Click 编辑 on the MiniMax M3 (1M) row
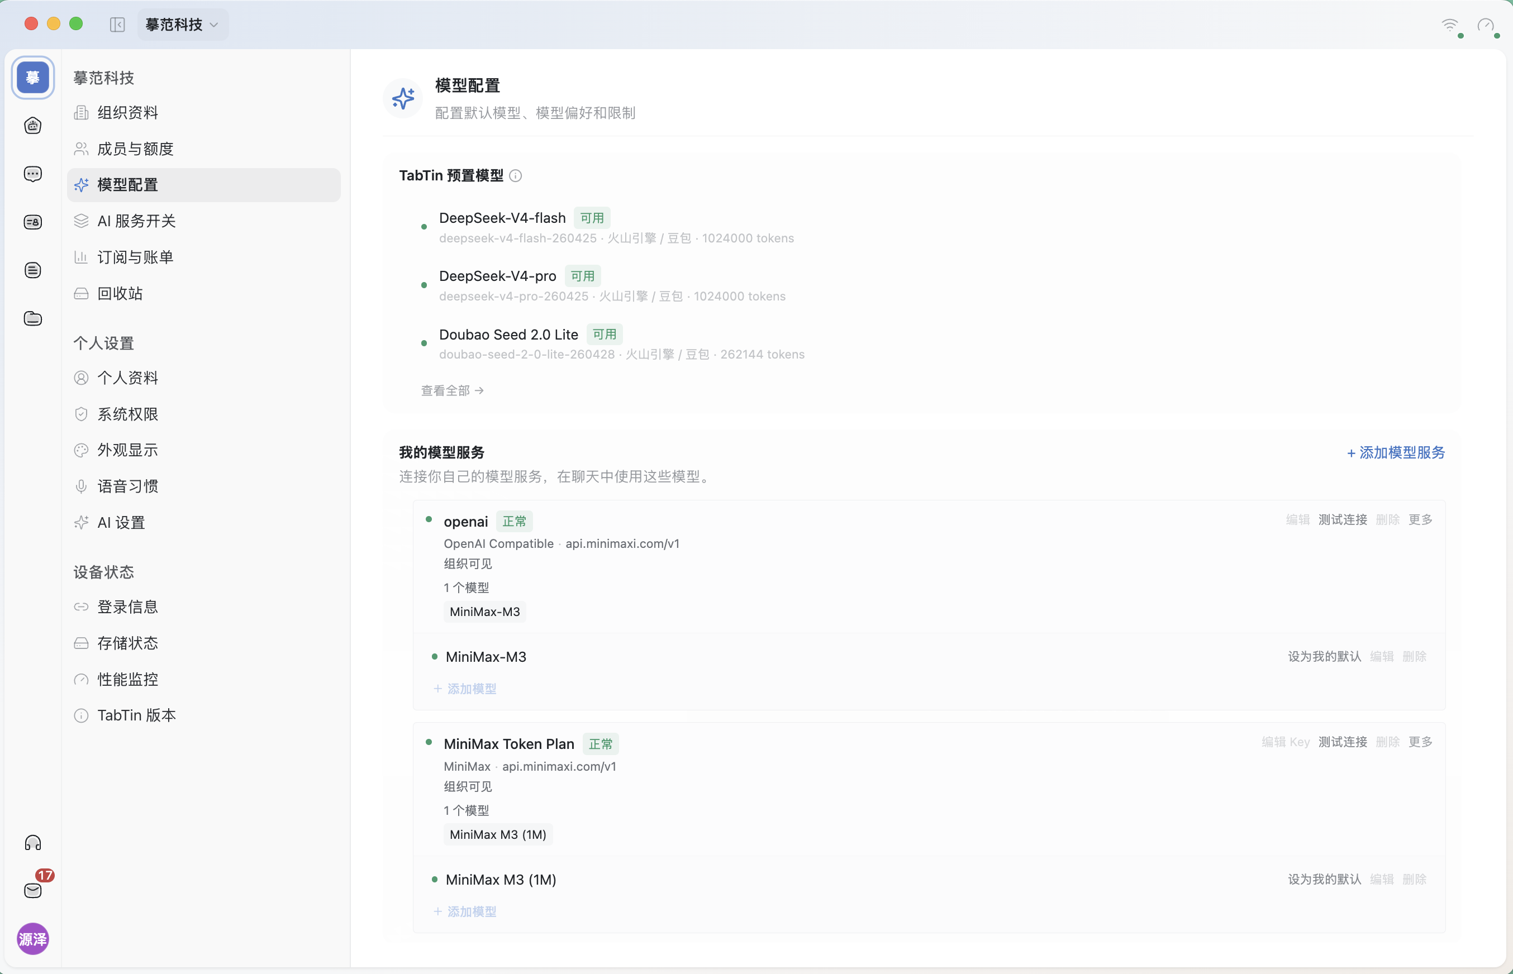Image resolution: width=1513 pixels, height=974 pixels. coord(1382,879)
